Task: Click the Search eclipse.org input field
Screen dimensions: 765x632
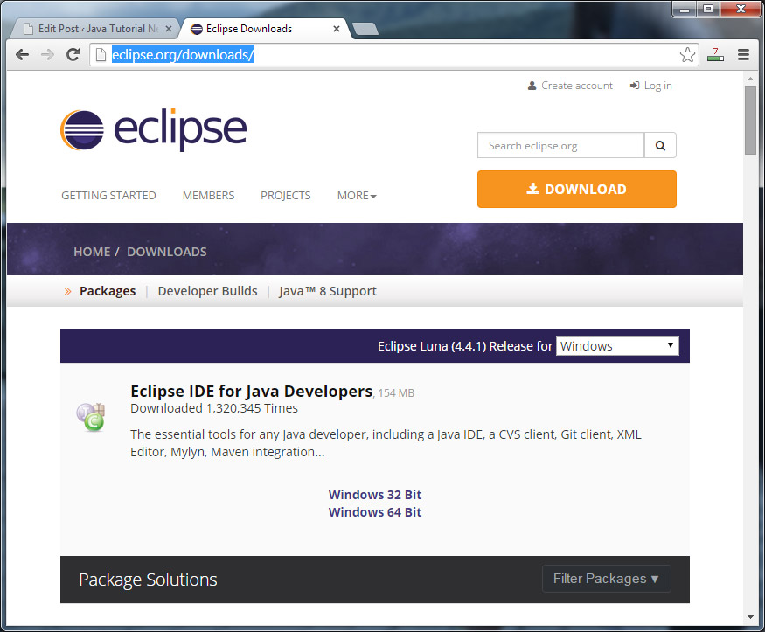Action: [x=560, y=145]
